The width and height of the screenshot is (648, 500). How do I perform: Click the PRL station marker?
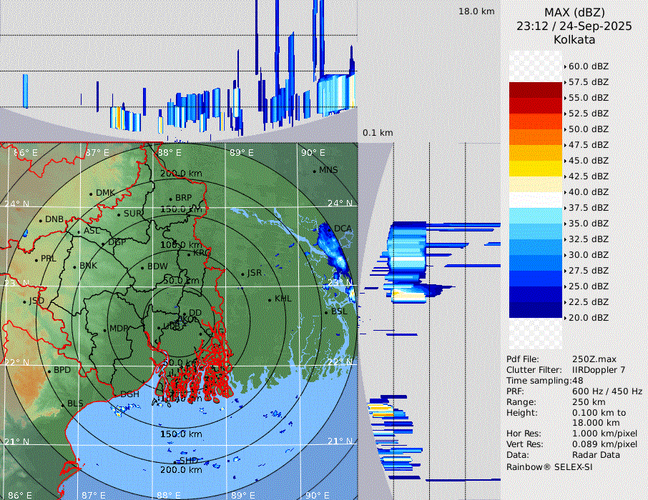tap(36, 259)
